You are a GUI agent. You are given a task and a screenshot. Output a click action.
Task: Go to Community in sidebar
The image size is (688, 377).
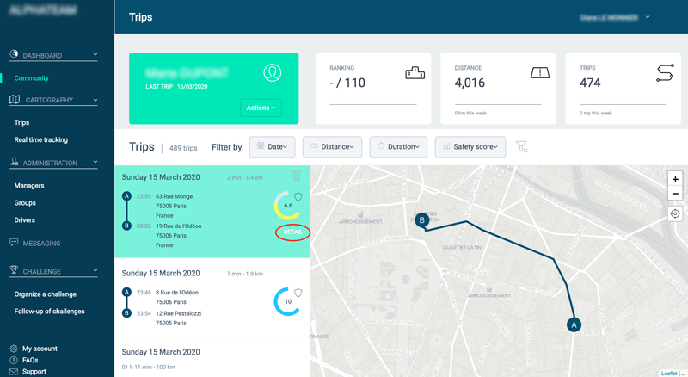click(31, 78)
